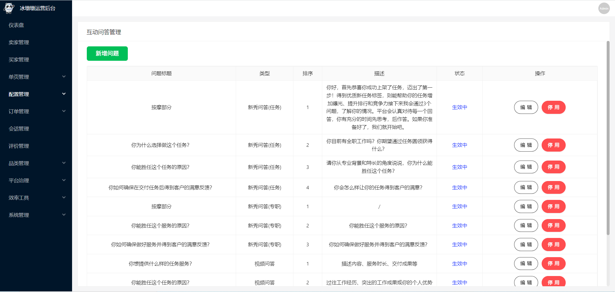Edit the 新秀问答(任务) 按摩部分 row

point(526,107)
